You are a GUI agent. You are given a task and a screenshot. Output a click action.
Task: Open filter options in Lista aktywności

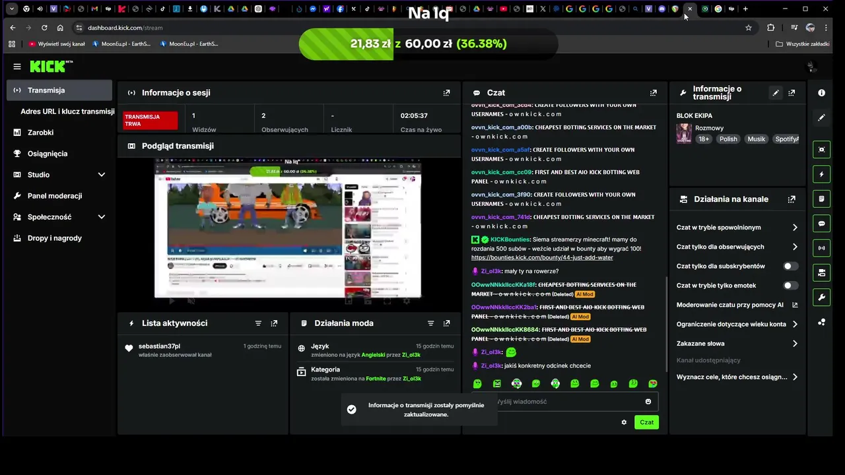pos(258,323)
